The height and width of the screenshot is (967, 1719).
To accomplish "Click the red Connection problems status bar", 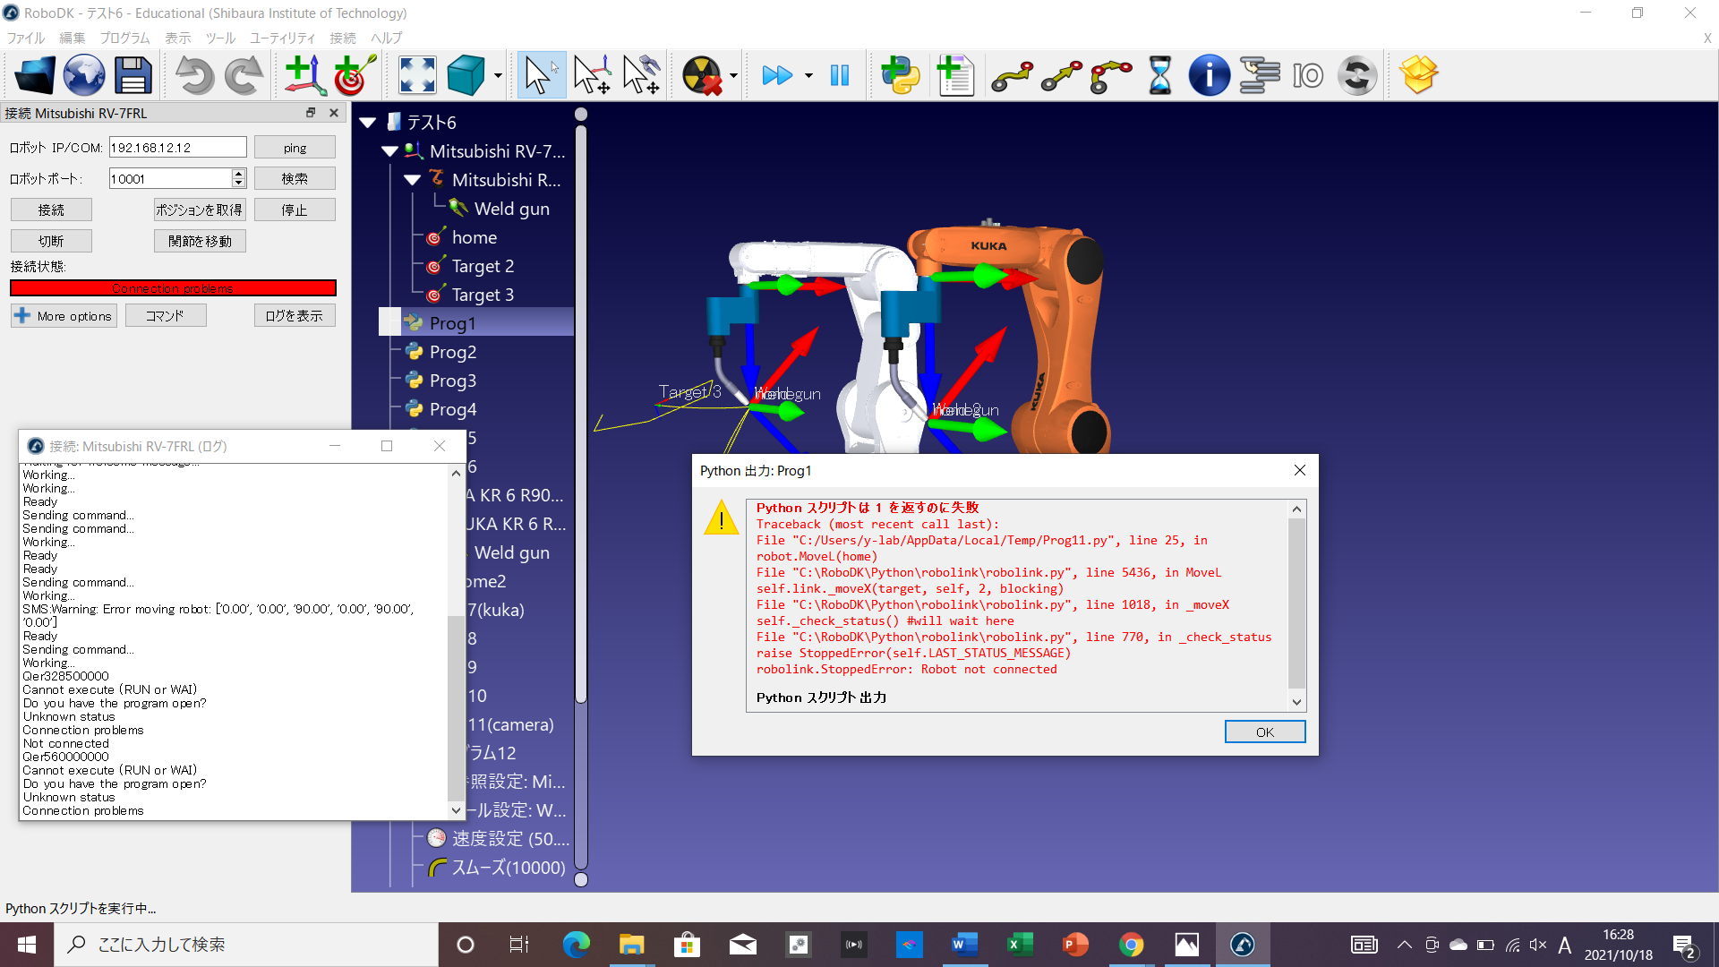I will (173, 288).
